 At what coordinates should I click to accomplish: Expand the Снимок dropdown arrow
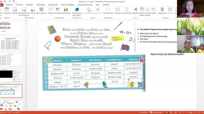pyautogui.click(x=33, y=15)
